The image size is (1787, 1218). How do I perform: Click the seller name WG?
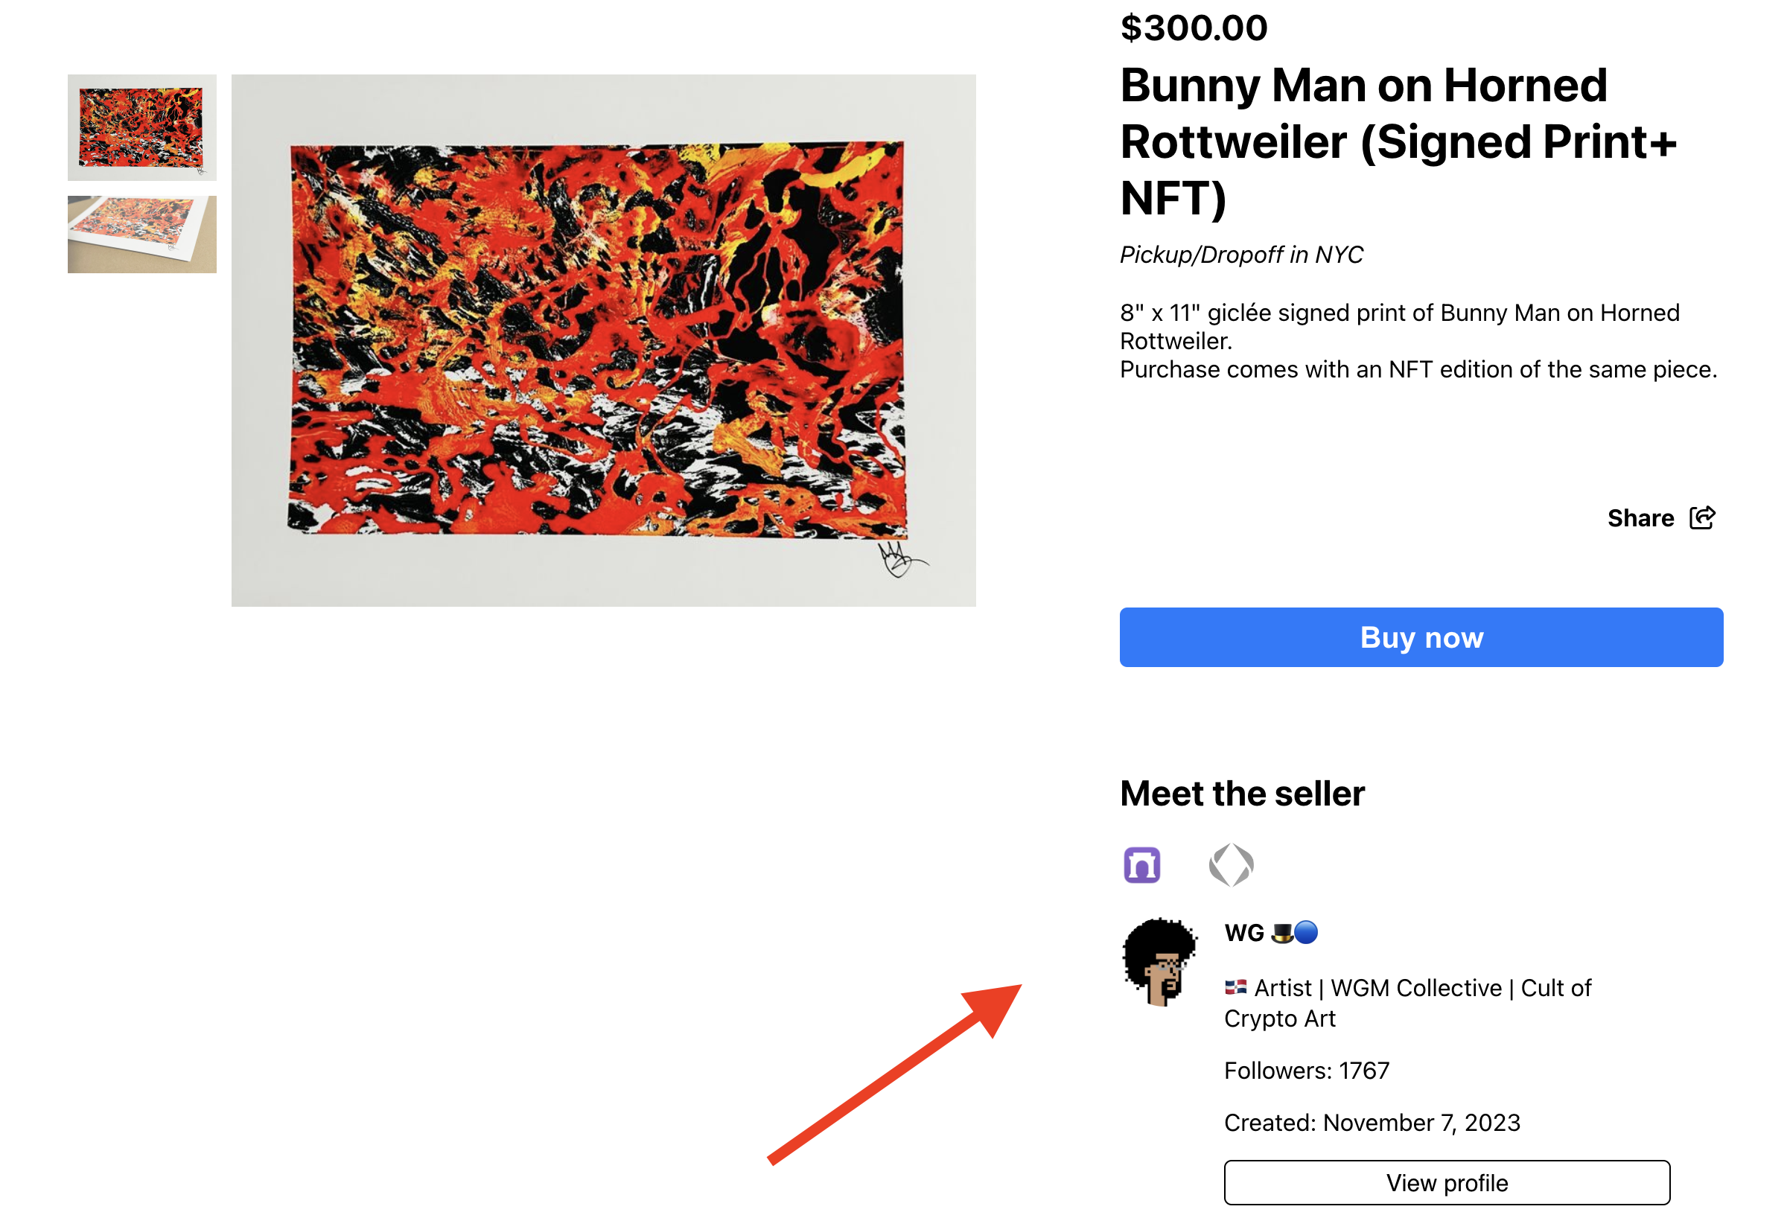point(1243,933)
